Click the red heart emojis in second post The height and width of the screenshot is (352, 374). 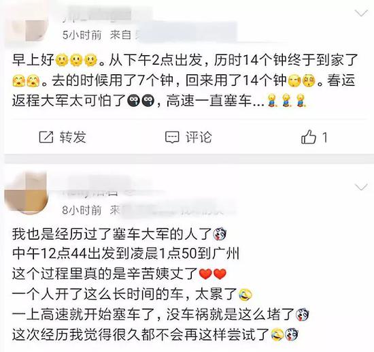212,274
